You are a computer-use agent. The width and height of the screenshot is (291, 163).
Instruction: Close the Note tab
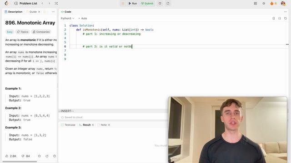coord(109,125)
